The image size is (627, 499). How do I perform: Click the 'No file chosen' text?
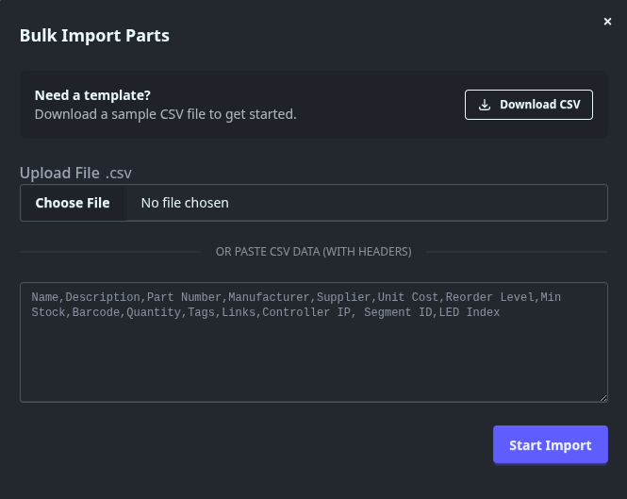point(185,203)
